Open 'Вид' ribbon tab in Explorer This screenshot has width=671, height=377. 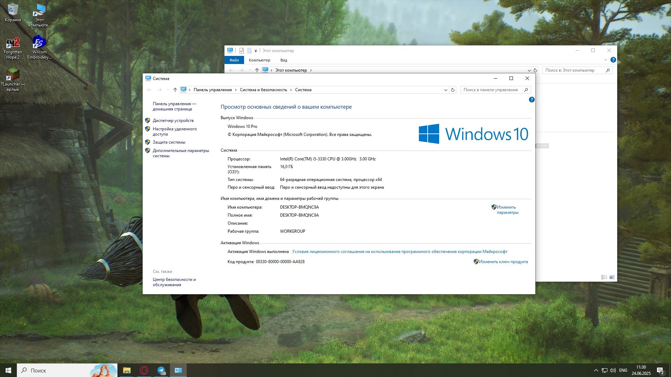[284, 60]
